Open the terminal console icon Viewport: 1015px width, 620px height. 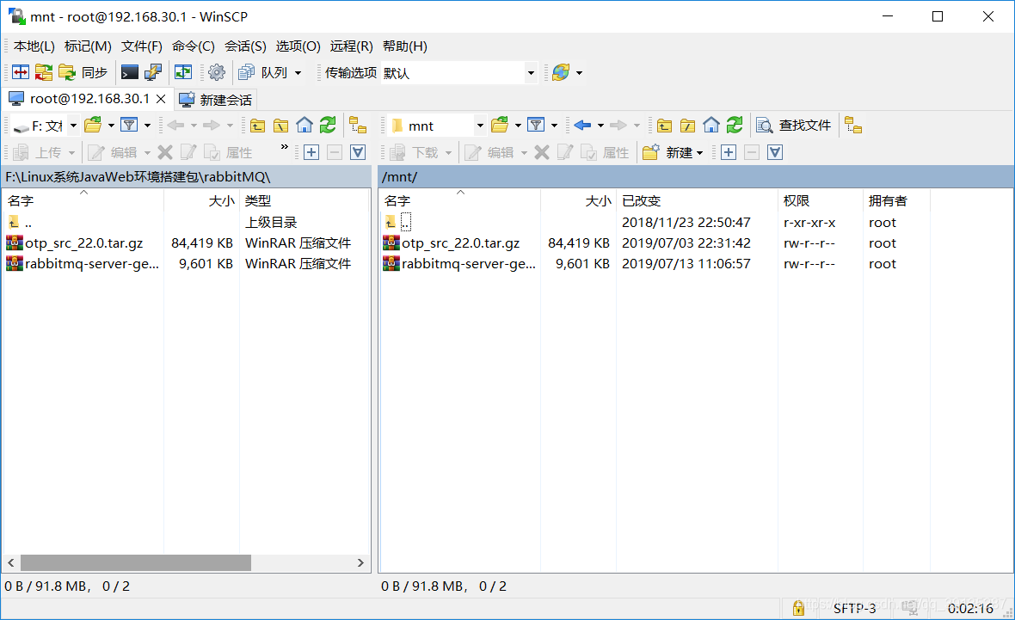pyautogui.click(x=130, y=72)
